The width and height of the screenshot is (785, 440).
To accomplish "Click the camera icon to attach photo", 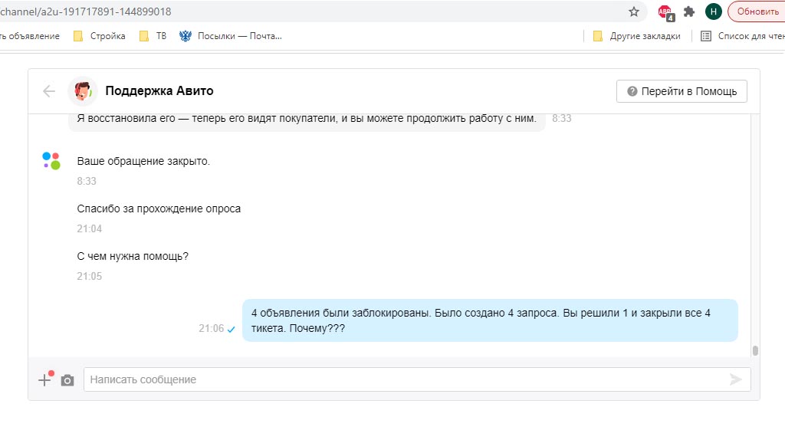I will tap(67, 380).
